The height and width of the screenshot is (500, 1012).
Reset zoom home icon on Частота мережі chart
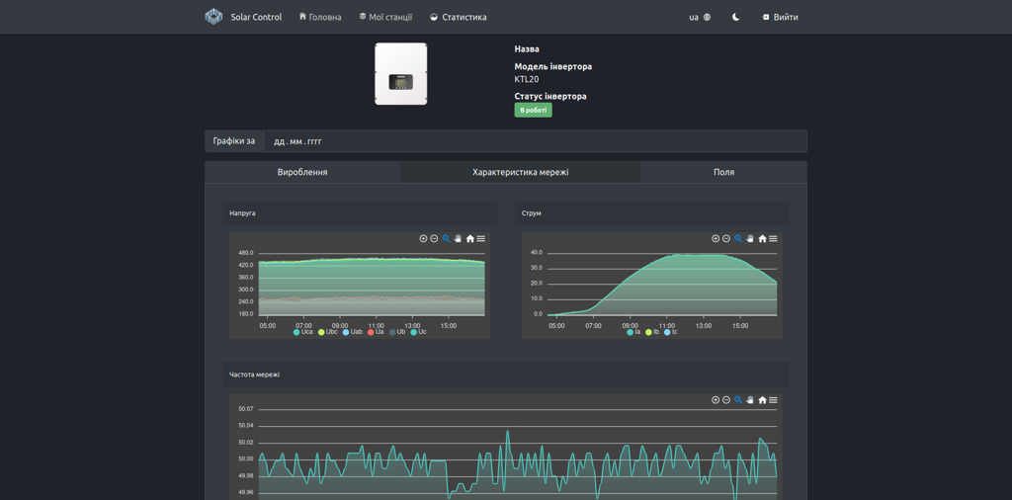click(762, 400)
